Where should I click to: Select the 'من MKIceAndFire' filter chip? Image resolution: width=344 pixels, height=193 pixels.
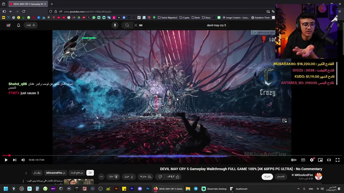click(56, 173)
